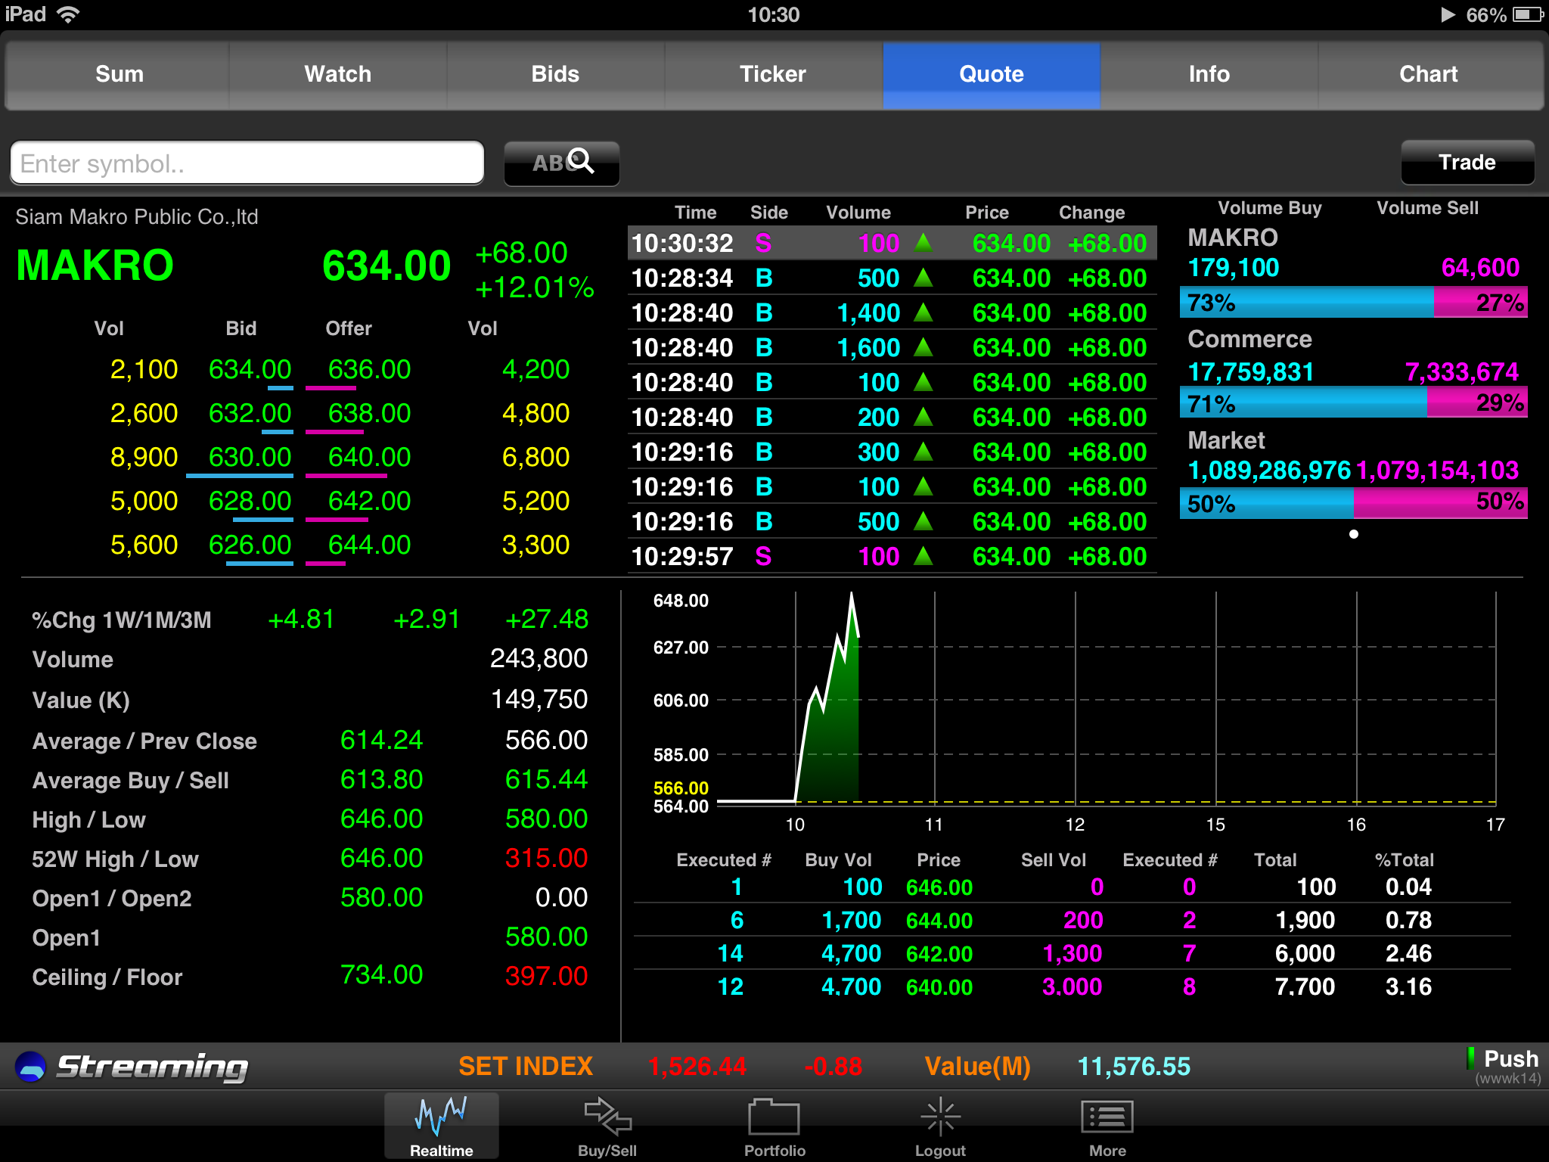1549x1162 pixels.
Task: Switch to the Watch tab
Action: pyautogui.click(x=338, y=74)
